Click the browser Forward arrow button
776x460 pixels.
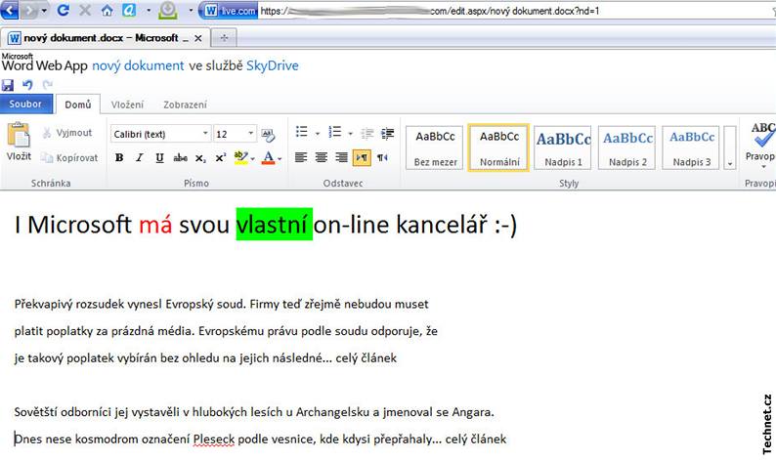point(29,10)
